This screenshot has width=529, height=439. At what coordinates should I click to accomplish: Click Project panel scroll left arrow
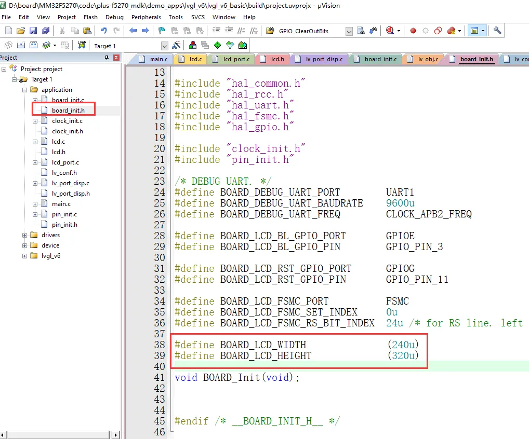(x=3, y=435)
